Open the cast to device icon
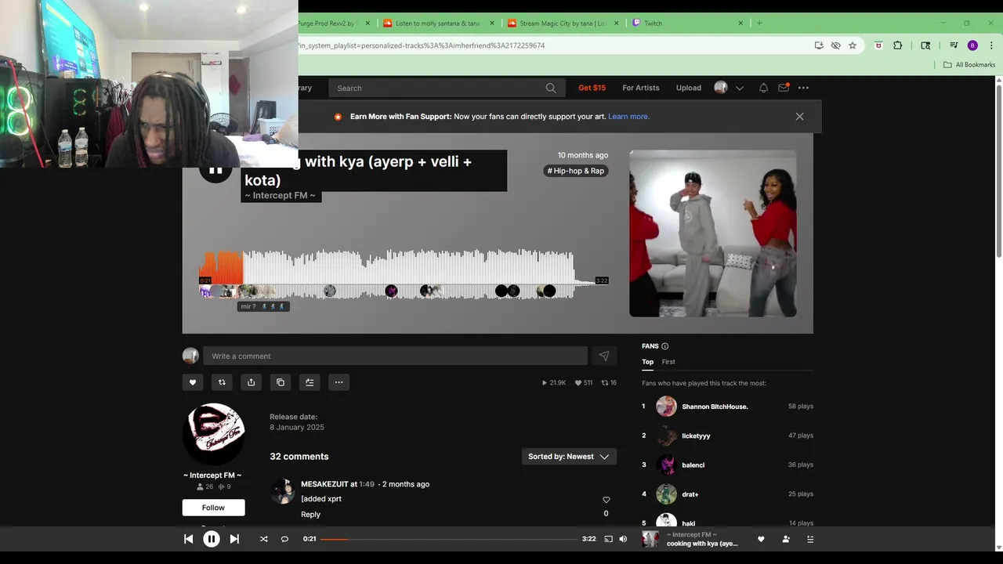 pos(608,539)
